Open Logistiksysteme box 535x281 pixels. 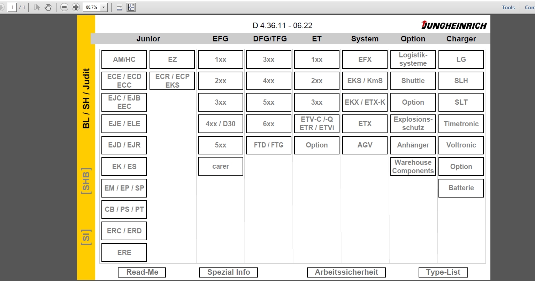point(413,59)
